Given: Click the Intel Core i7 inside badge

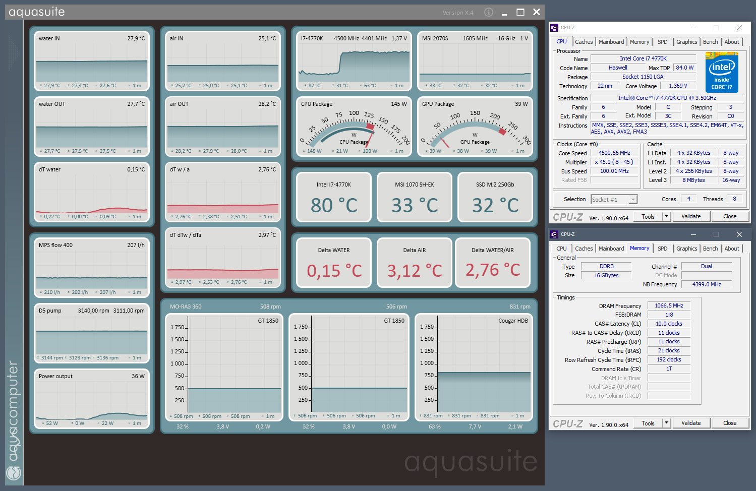Looking at the screenshot, I should pyautogui.click(x=722, y=73).
